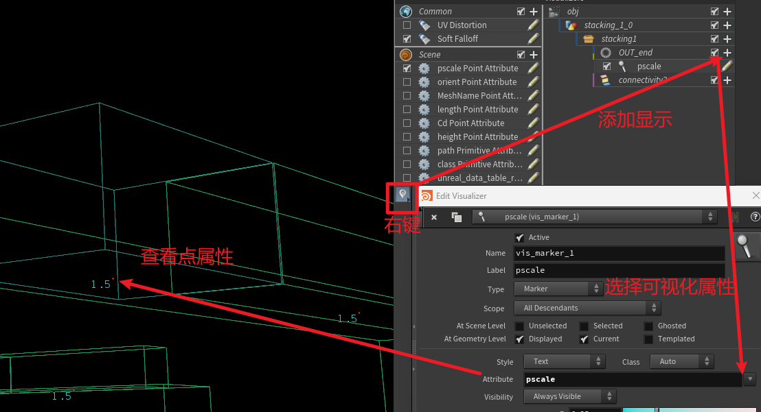This screenshot has height=412, width=761.
Task: Select the connectivity node in the tree
Action: pos(641,80)
